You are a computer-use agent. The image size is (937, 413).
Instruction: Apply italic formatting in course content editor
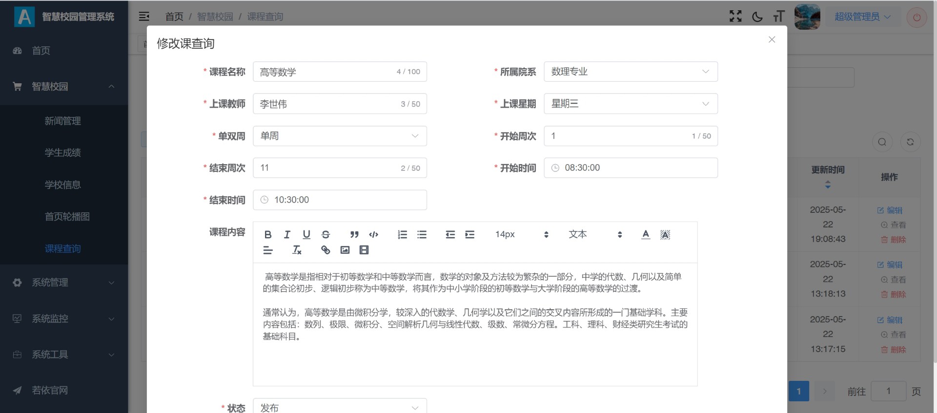pos(287,235)
